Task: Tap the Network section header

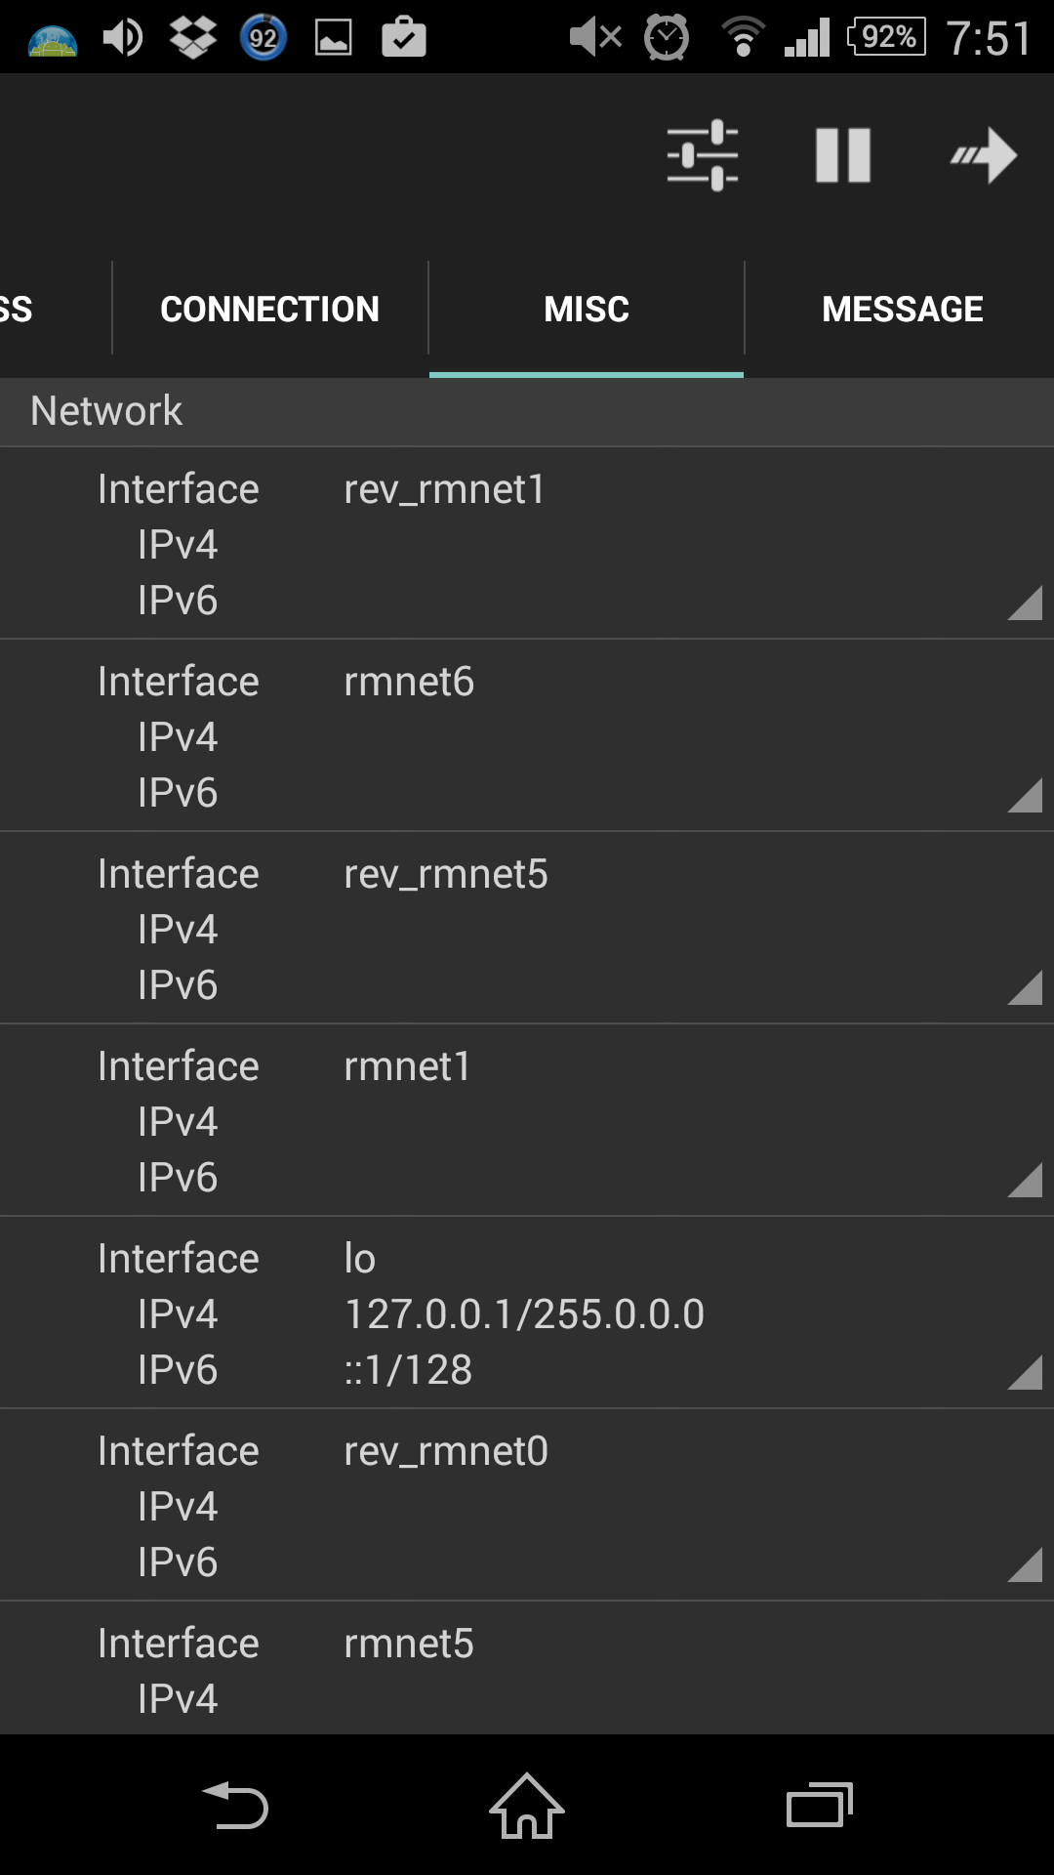Action: pyautogui.click(x=527, y=411)
